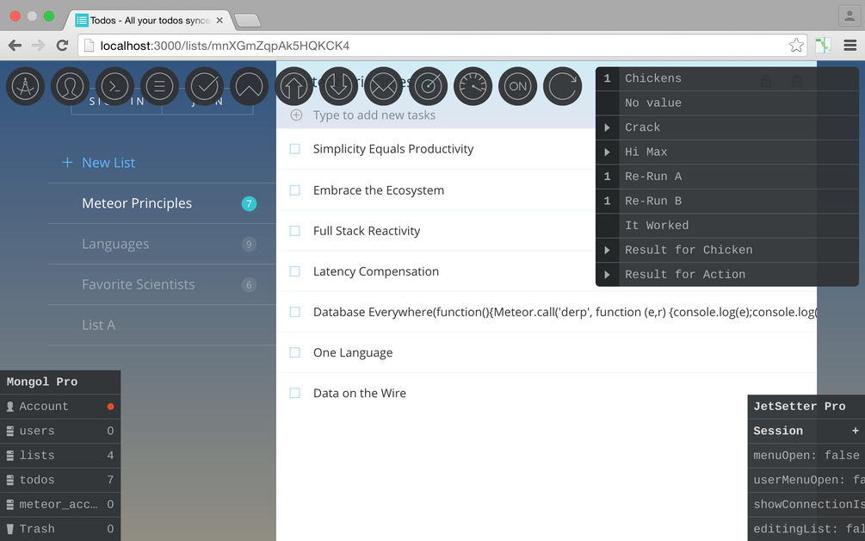Click the editingList session entry
865x541 pixels.
[806, 529]
